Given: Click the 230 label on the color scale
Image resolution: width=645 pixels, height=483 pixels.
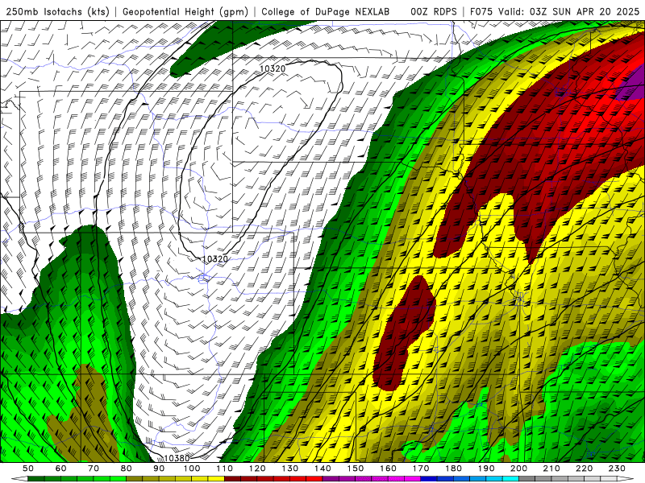Looking at the screenshot, I should 618,469.
